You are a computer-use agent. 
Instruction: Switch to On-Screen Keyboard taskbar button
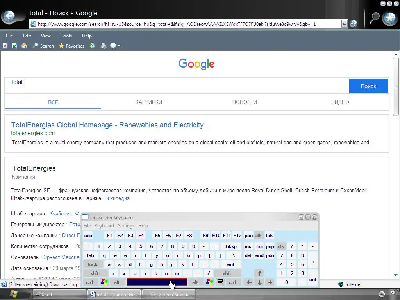click(x=169, y=295)
